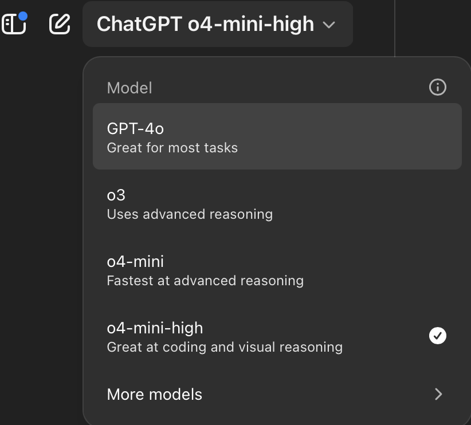Screen dimensions: 471x425
Task: Click the 'Uses advanced reasoning' subtitle
Action: [x=190, y=214]
